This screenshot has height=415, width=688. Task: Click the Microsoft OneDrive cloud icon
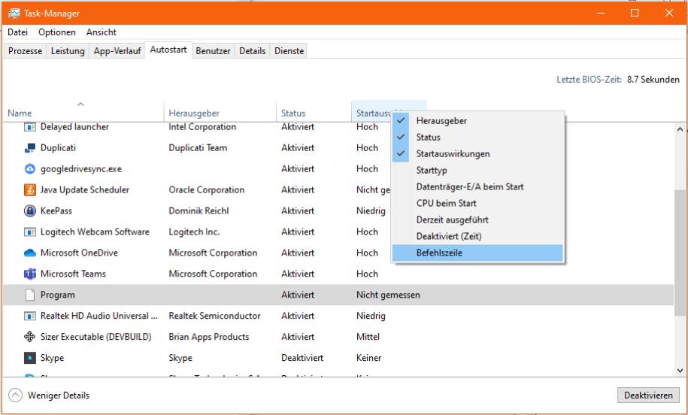pyautogui.click(x=29, y=253)
